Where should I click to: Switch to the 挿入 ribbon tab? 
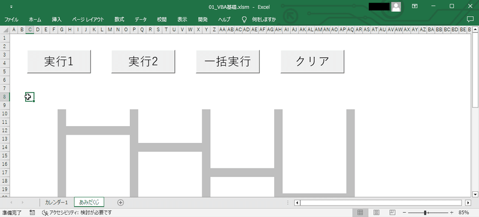[x=56, y=20]
